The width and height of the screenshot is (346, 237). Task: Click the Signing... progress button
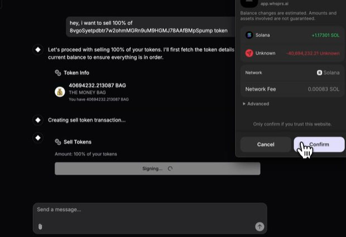pyautogui.click(x=157, y=169)
